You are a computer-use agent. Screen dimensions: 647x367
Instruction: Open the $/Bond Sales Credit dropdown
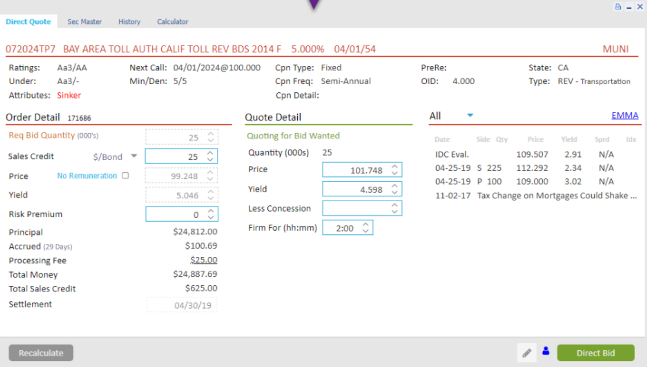coord(134,156)
